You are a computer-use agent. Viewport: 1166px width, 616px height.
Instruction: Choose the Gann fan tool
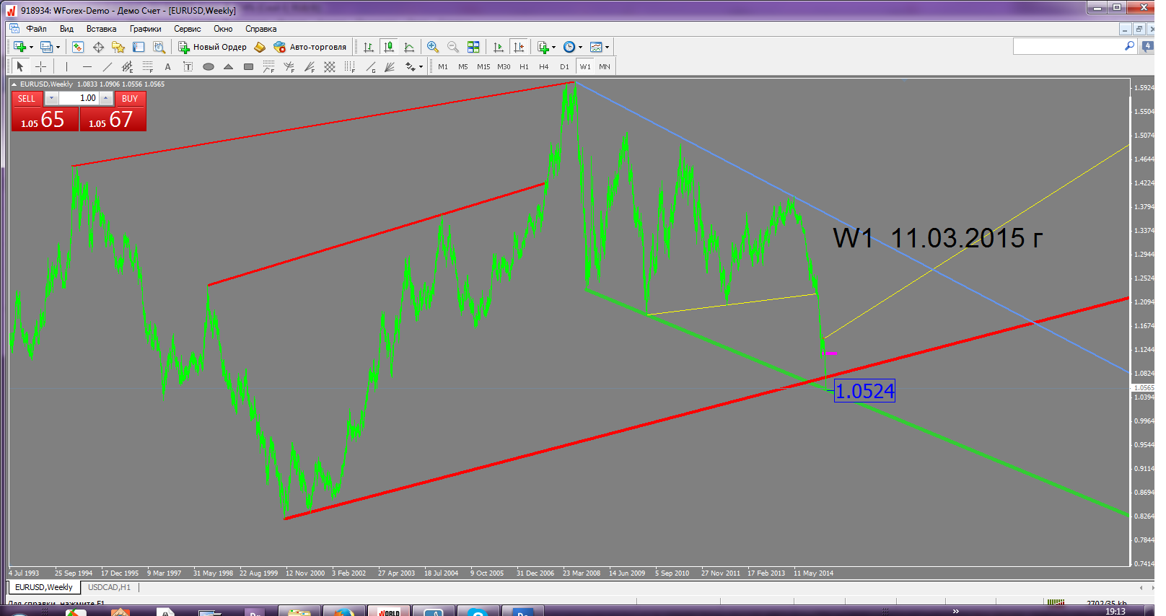390,66
